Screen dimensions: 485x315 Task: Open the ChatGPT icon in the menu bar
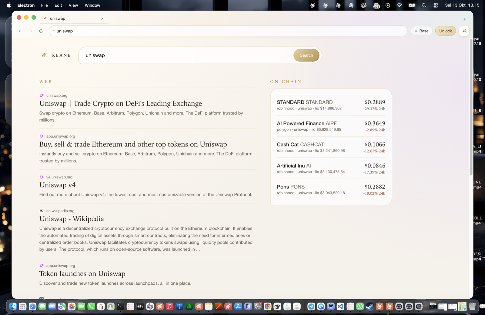click(364, 5)
